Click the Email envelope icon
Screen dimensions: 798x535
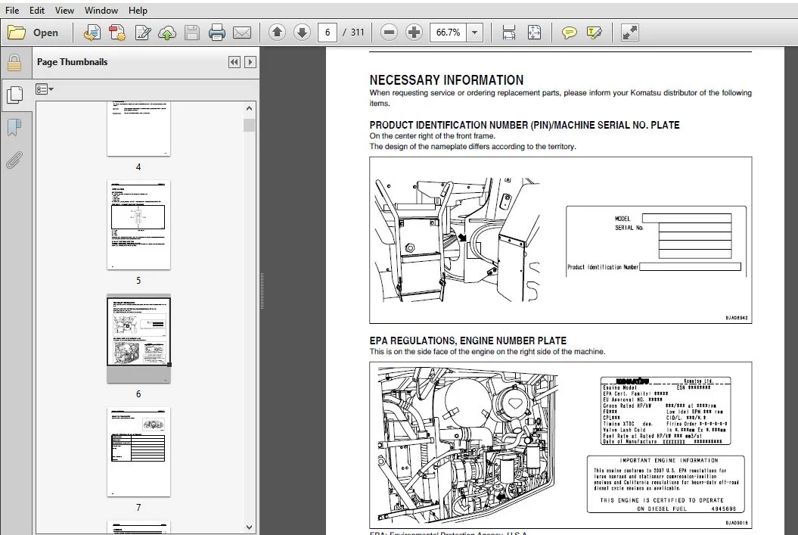(x=242, y=33)
